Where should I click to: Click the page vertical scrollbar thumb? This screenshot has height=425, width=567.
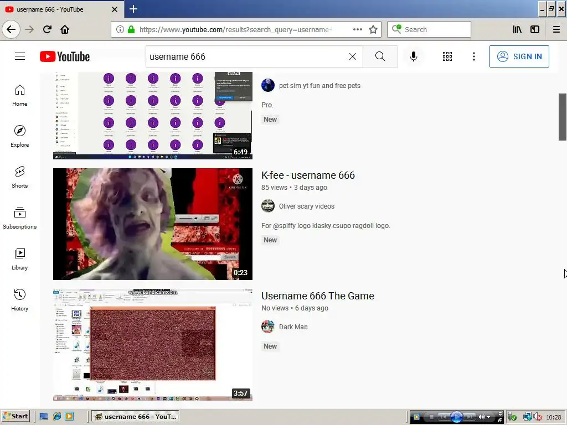coord(563,117)
